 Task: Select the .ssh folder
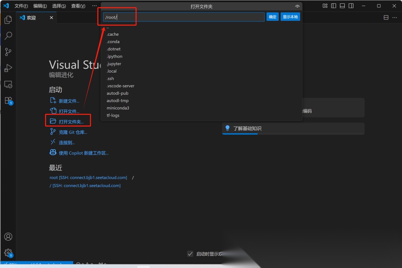tap(201, 79)
